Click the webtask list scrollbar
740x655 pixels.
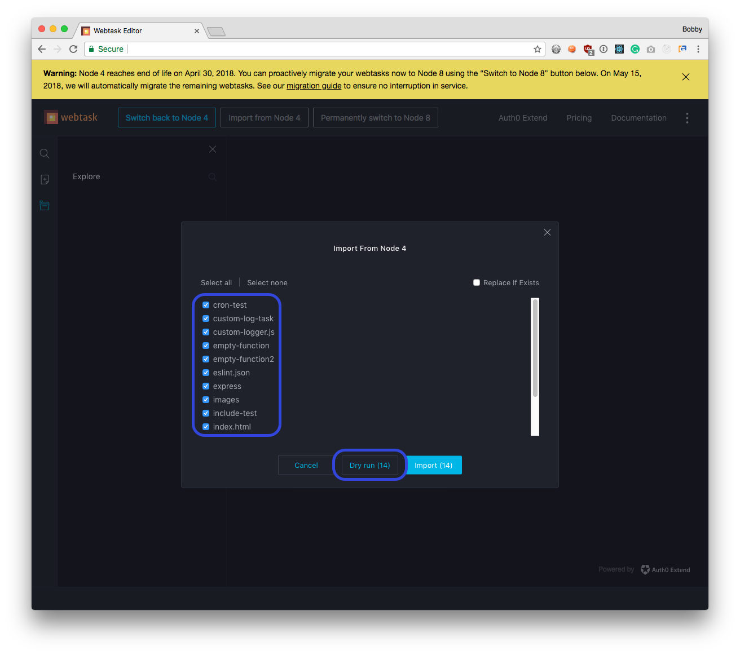coord(535,348)
